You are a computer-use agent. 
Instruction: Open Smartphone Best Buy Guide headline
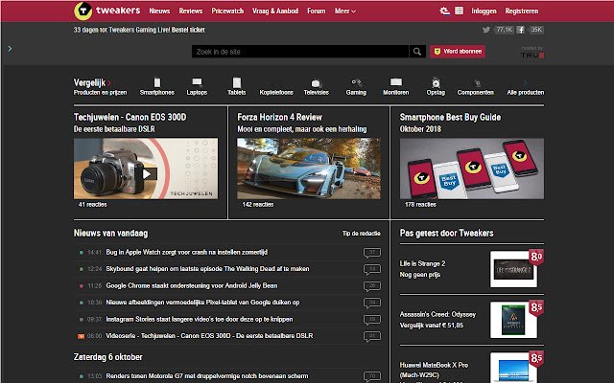click(450, 117)
